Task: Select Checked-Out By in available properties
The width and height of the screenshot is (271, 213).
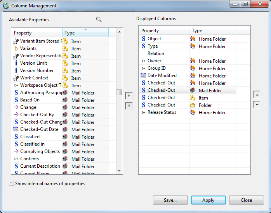Action: (37, 115)
